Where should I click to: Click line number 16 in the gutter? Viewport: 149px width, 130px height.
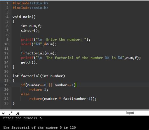point(6,71)
